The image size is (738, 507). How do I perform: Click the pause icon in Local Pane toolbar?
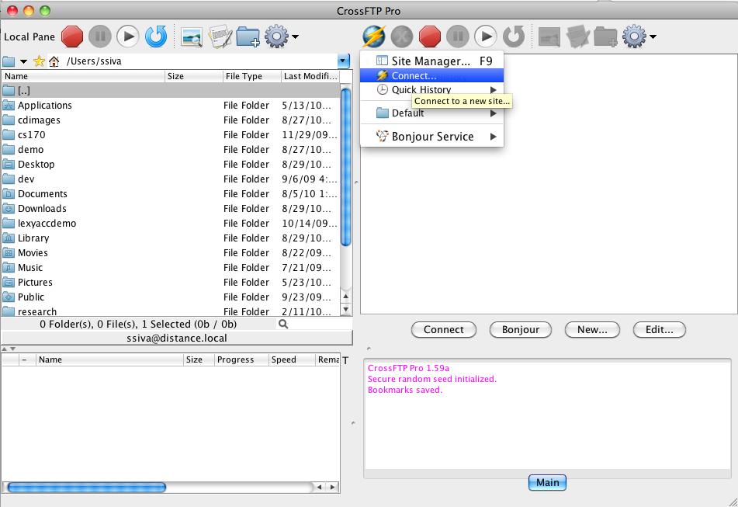pos(100,36)
